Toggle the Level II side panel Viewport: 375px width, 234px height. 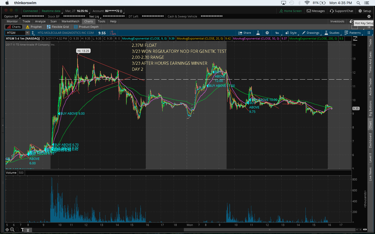370,158
